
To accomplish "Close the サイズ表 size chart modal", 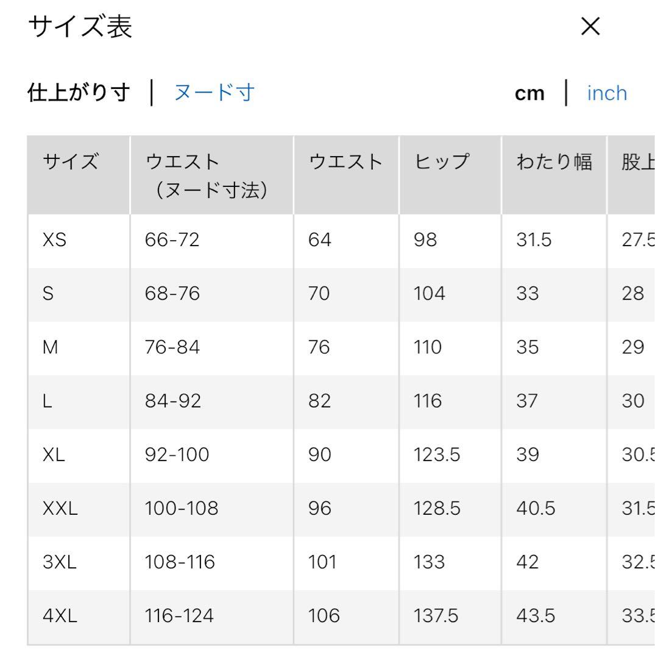I will click(x=589, y=27).
